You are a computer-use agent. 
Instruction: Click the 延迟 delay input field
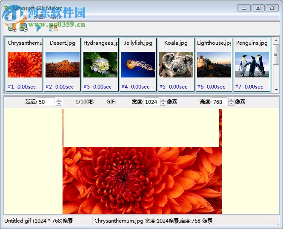point(46,102)
